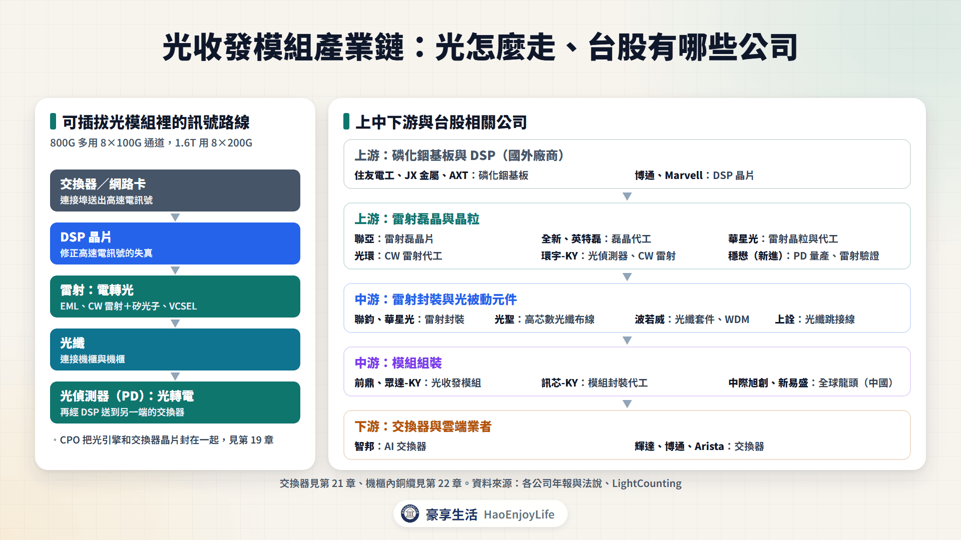Select text 波若威：光纖套件、WDM
961x540 pixels.
692,319
